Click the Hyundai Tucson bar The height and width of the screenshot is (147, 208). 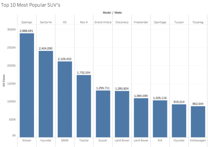point(179,120)
